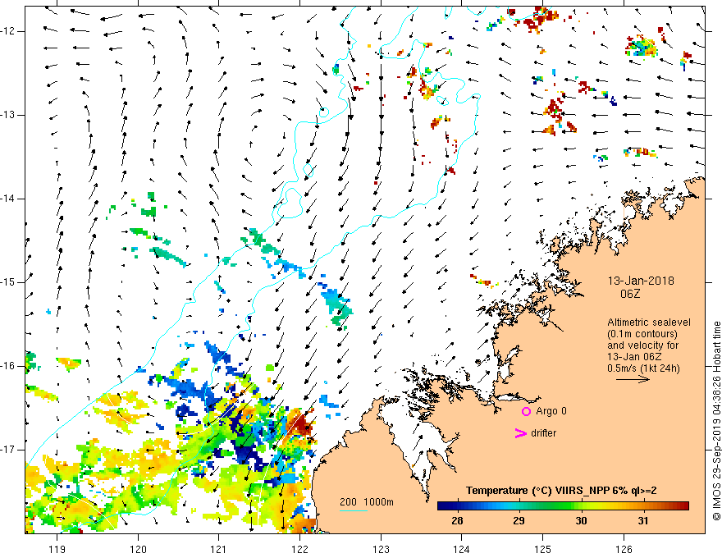Image resolution: width=722 pixels, height=558 pixels.
Task: Click the longitude axis label 122
Action: (x=299, y=549)
